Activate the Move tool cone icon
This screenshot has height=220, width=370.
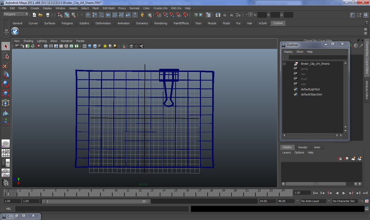point(6,74)
